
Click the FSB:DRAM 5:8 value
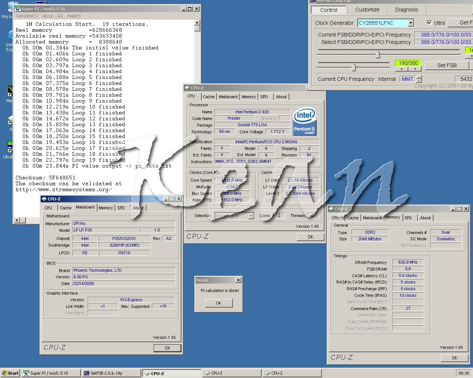click(x=408, y=269)
